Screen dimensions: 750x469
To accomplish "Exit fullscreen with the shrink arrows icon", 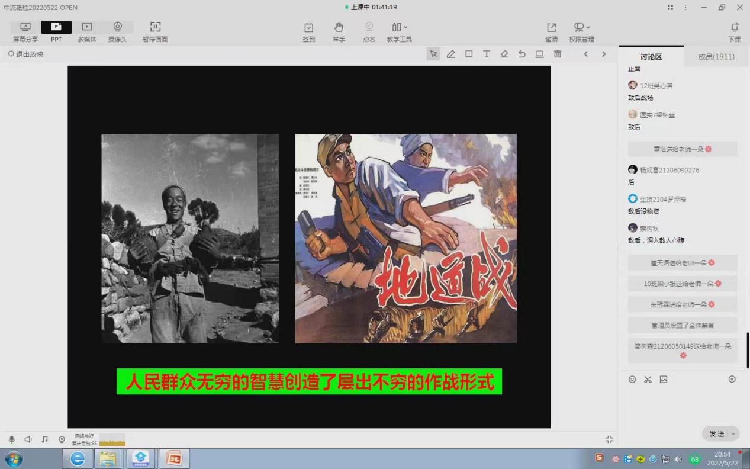I will 609,439.
